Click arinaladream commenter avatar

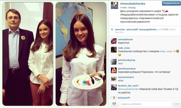[x=114, y=41]
